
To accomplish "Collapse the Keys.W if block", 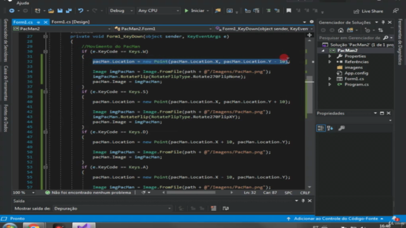I will point(45,52).
